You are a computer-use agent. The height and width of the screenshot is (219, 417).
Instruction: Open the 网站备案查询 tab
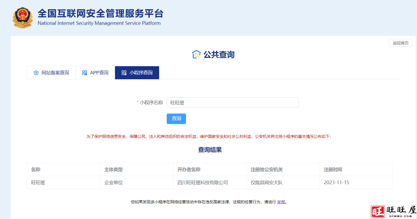click(x=51, y=73)
